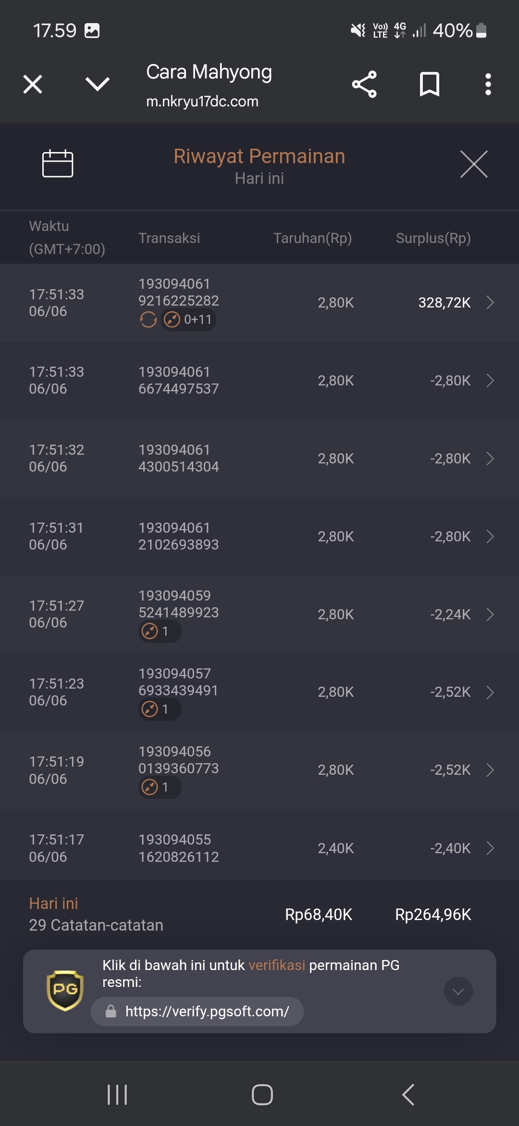
Task: Tap the Android home navigation button
Action: click(262, 1095)
